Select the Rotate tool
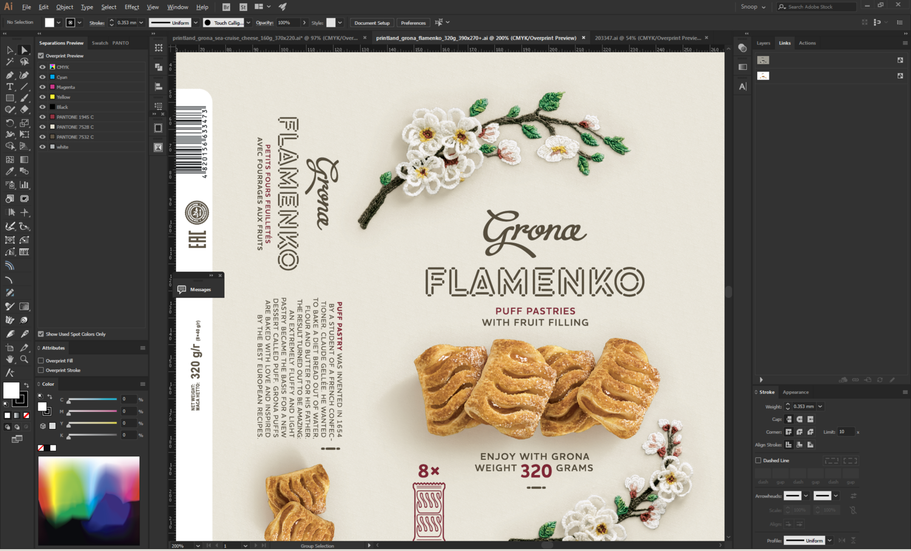Viewport: 911px width, 551px height. point(10,123)
